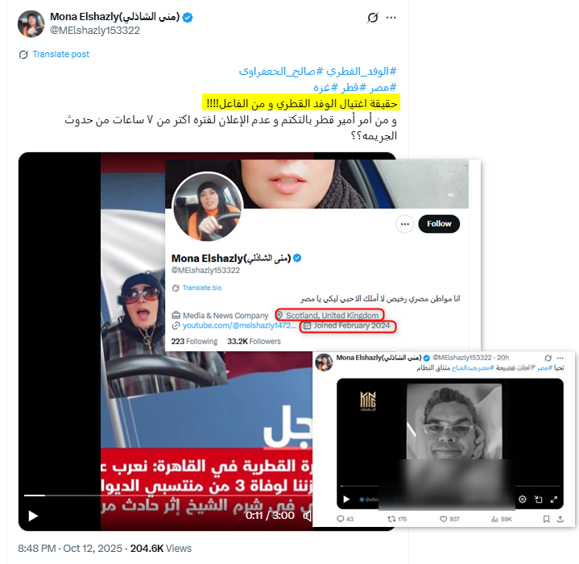Bookmark the embedded post
Viewport: 579px width, 564px height.
click(546, 519)
